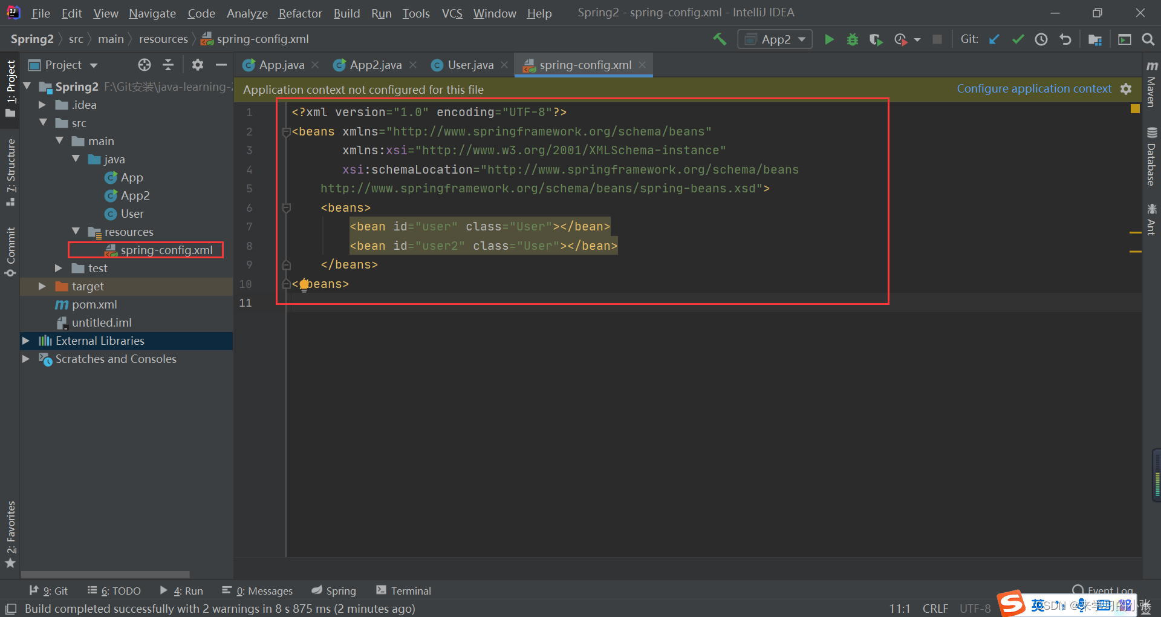Update project with Git blue arrow
Screen dimensions: 1161x617
pyautogui.click(x=994, y=39)
